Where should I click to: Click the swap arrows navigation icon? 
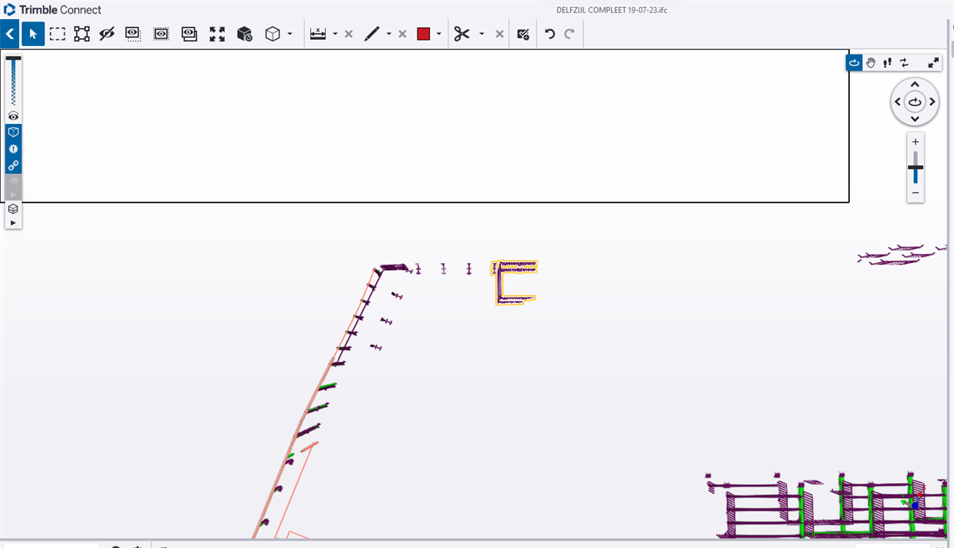point(905,63)
